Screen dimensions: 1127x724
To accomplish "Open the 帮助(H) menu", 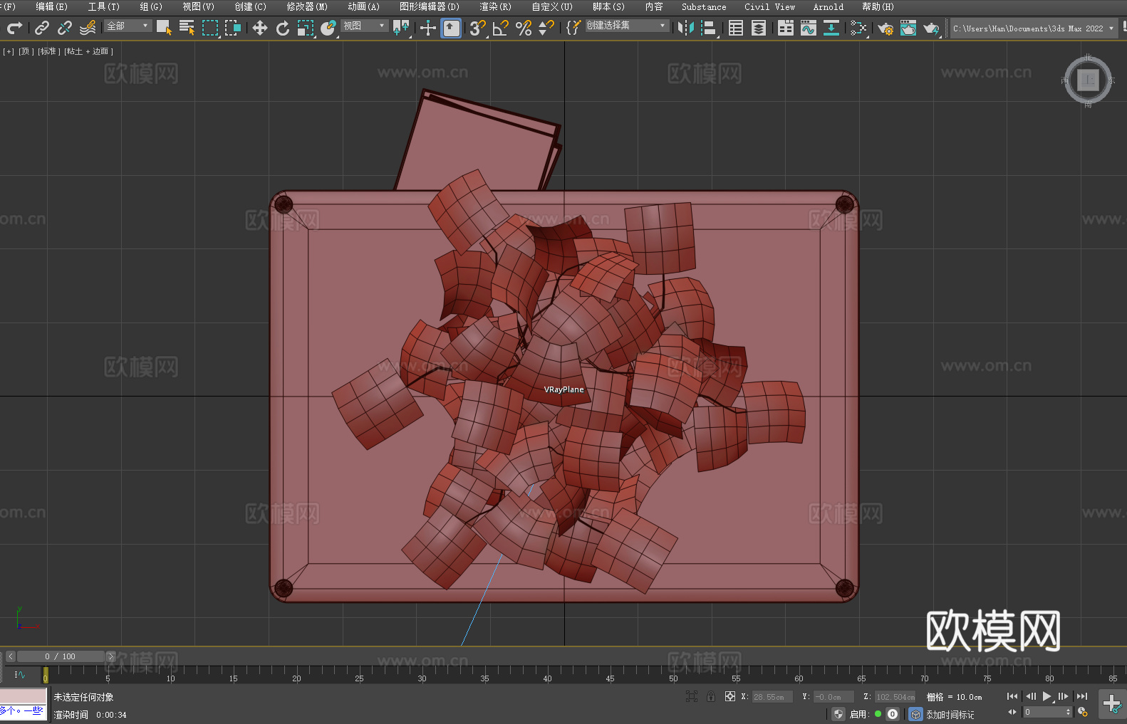I will (878, 6).
